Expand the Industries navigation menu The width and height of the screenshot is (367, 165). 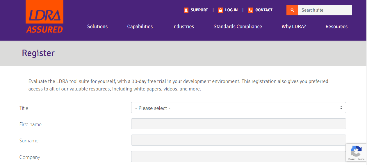click(183, 26)
